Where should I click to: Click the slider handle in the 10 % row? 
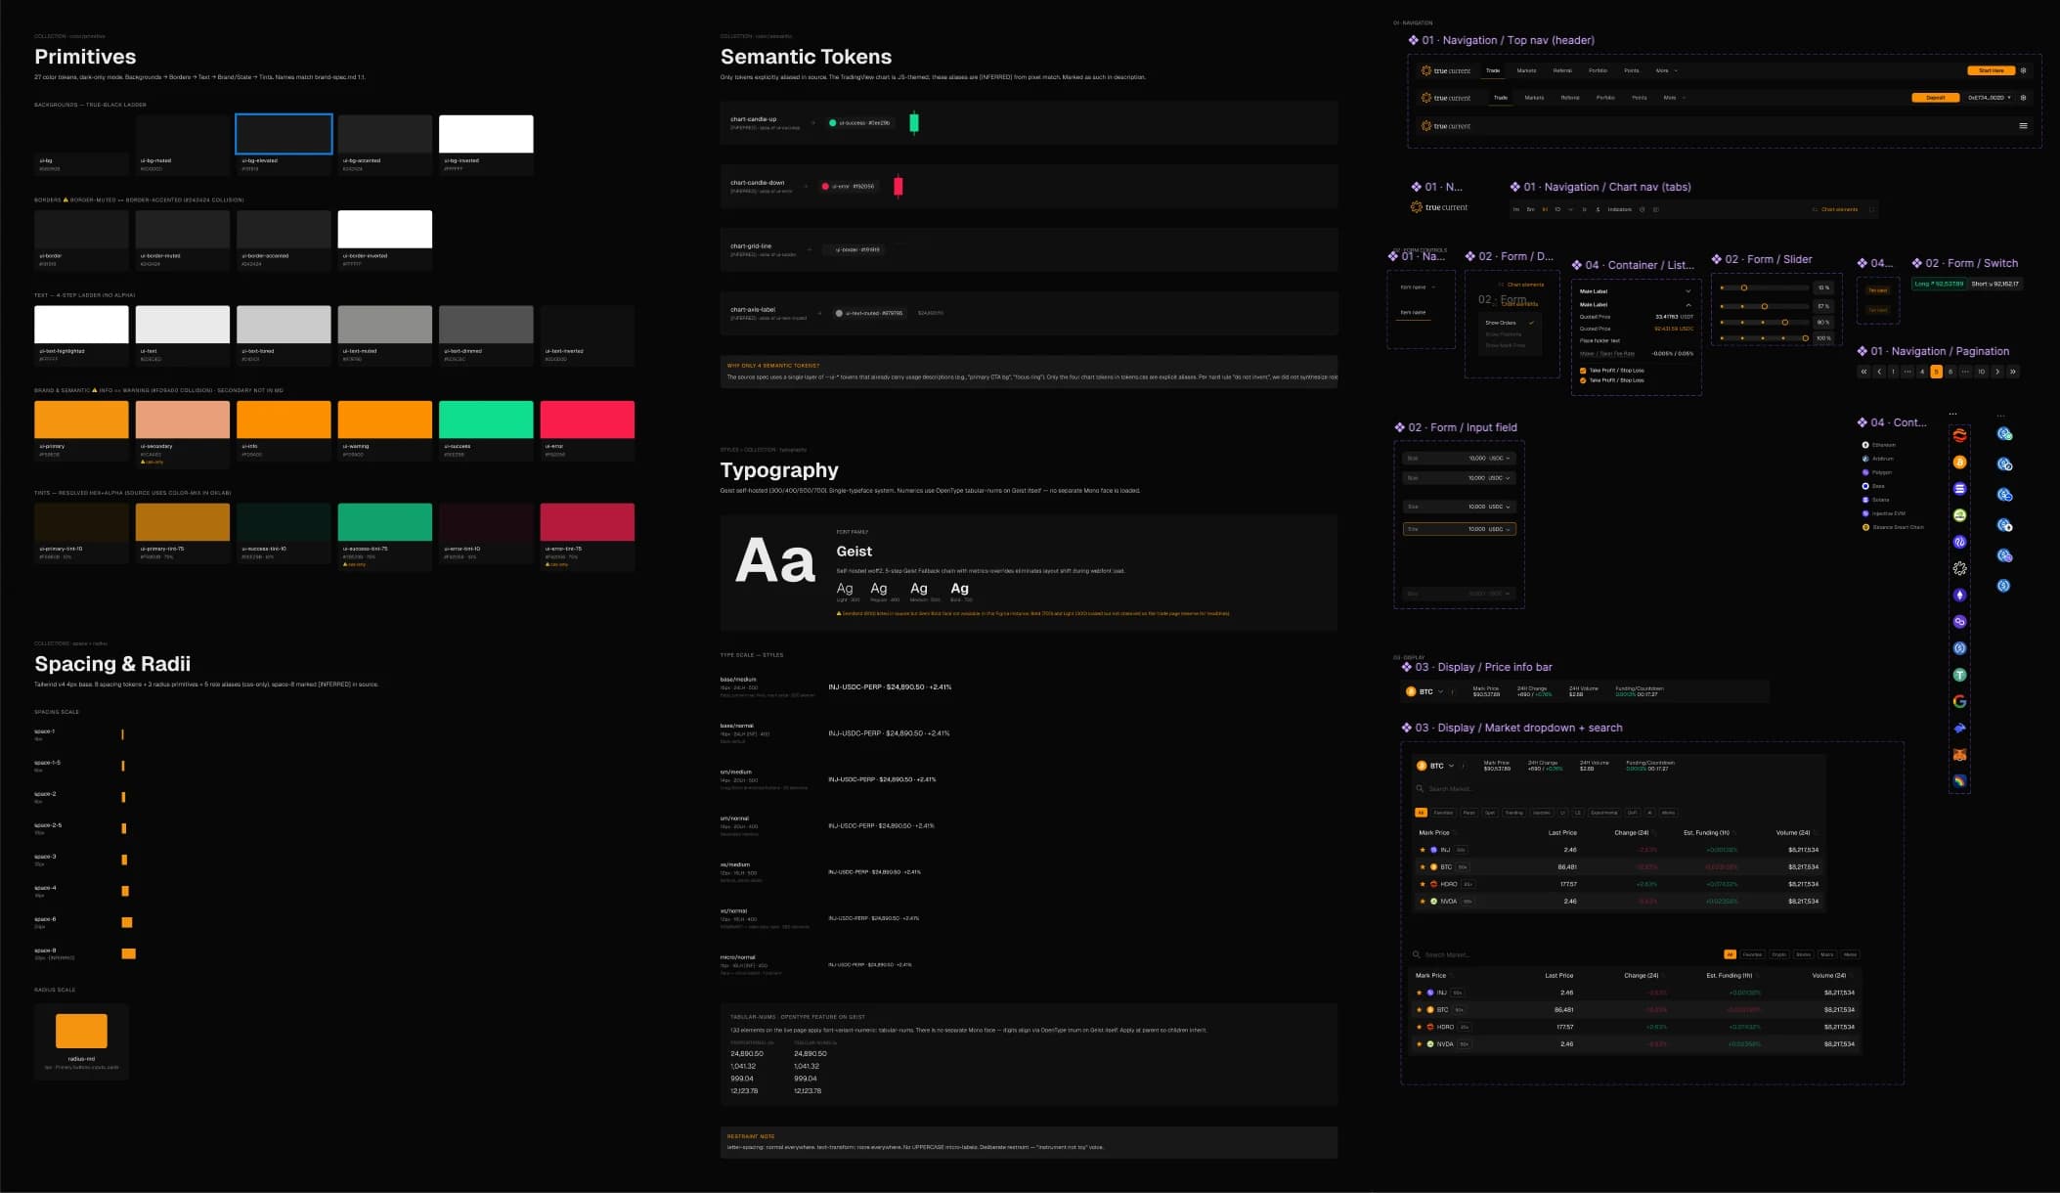click(x=1743, y=287)
